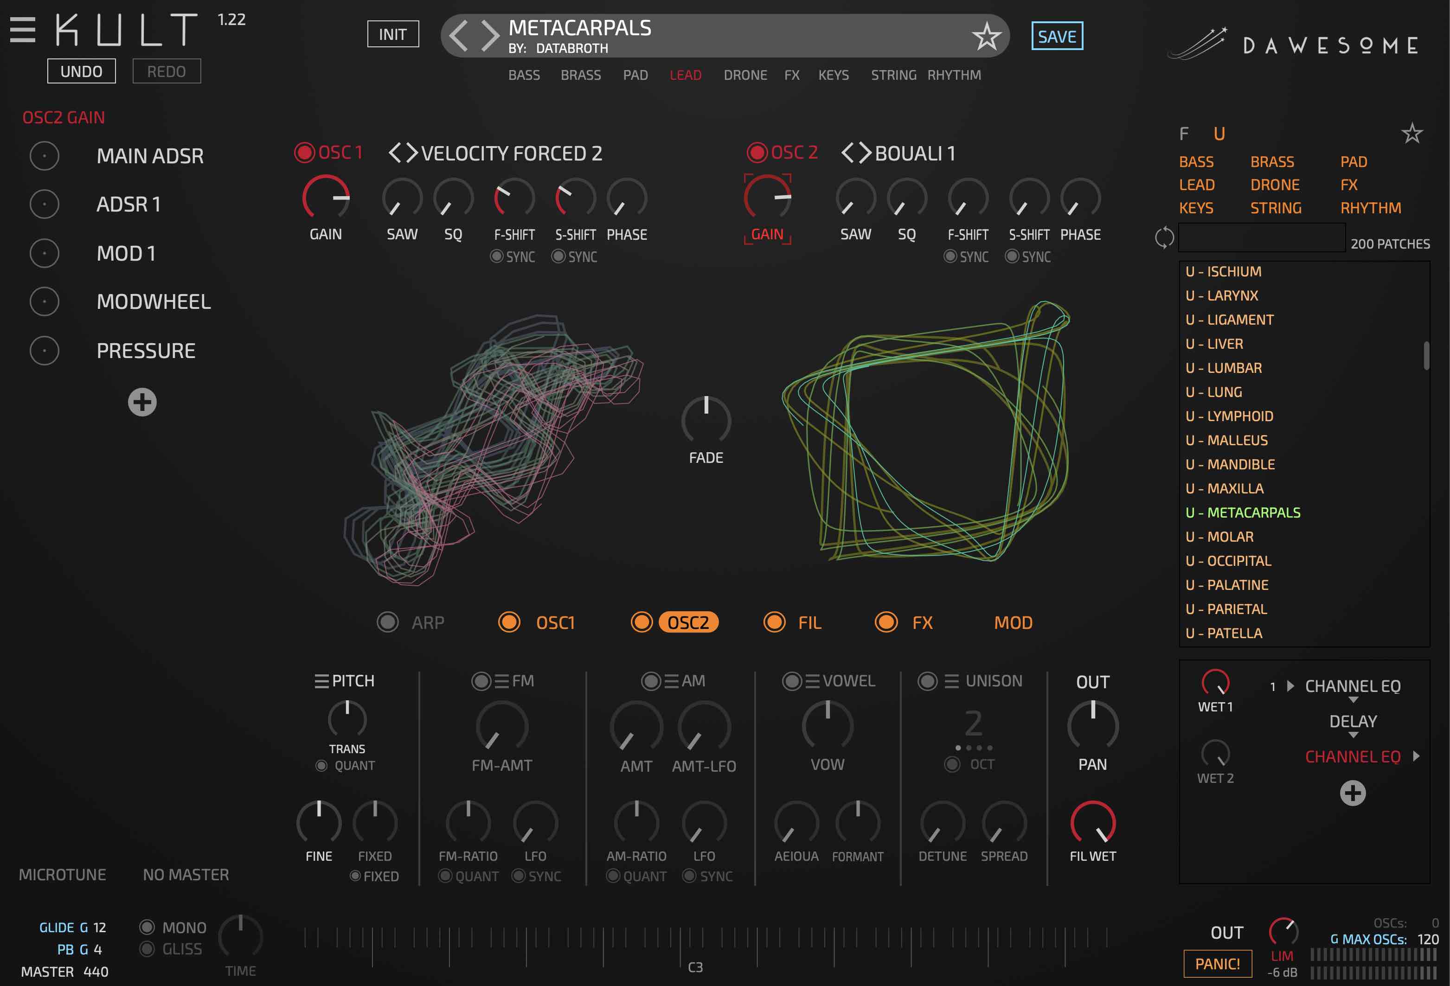Hit the PANIC! button
This screenshot has height=986, width=1450.
click(1217, 964)
